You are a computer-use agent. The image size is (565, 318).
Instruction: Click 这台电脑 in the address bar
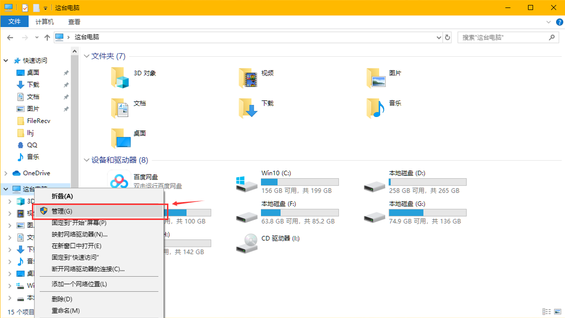[87, 37]
